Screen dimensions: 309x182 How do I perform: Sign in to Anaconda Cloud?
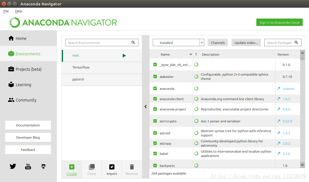click(280, 23)
